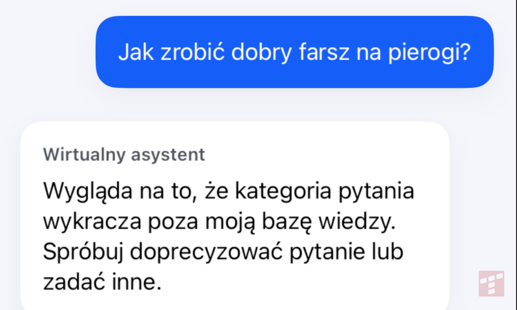Viewport: 517px width, 310px height.
Task: Select the line 'Wygląda na to, że kategoria pytania'
Action: [x=228, y=190]
